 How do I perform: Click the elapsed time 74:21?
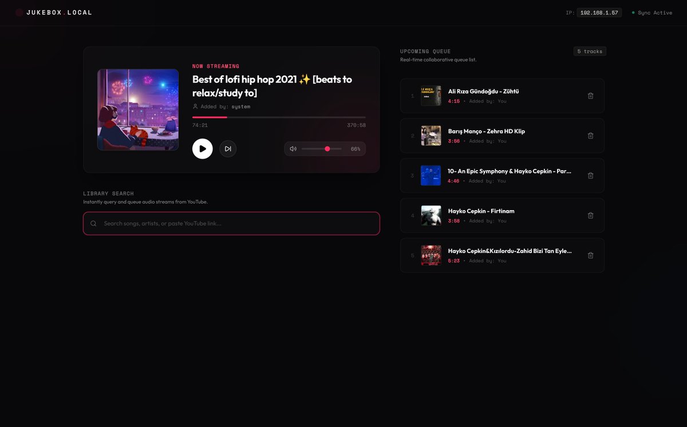[x=200, y=125]
